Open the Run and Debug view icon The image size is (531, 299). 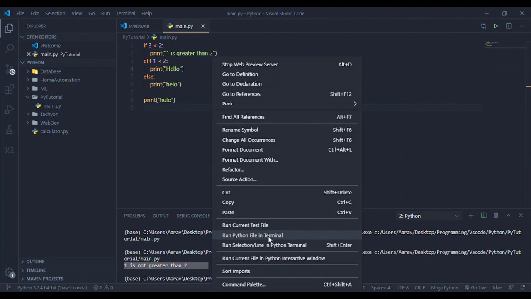[x=9, y=110]
